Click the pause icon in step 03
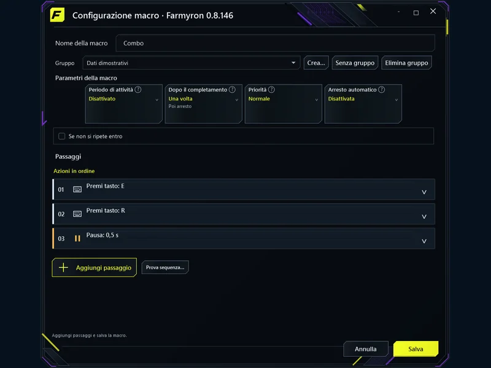The height and width of the screenshot is (368, 491). click(77, 239)
